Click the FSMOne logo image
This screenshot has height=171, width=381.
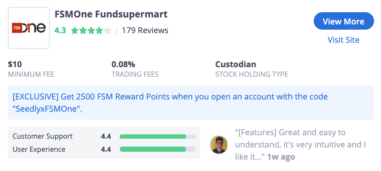29,28
